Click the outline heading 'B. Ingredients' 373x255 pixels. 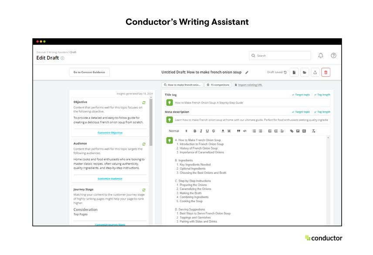pos(184,160)
